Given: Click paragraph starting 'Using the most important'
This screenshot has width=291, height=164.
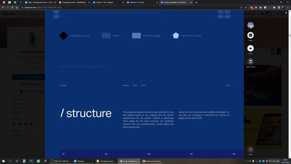Looking at the screenshot, I should [204, 115].
